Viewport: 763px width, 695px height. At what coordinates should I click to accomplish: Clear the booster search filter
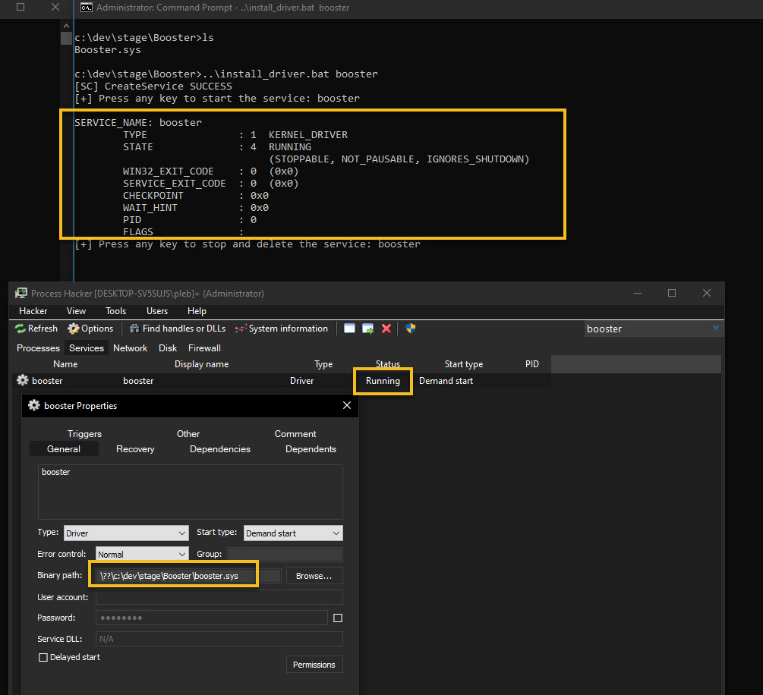(716, 329)
